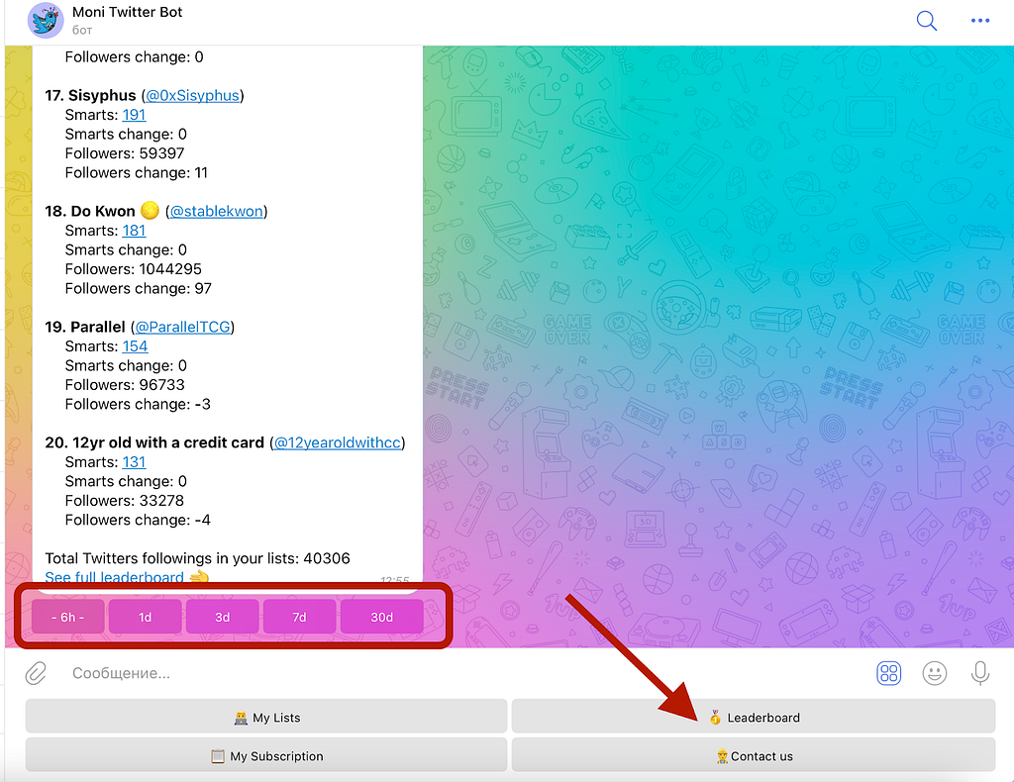The image size is (1014, 782).
Task: Click the text 'Followers change: 11'
Action: coord(137,172)
